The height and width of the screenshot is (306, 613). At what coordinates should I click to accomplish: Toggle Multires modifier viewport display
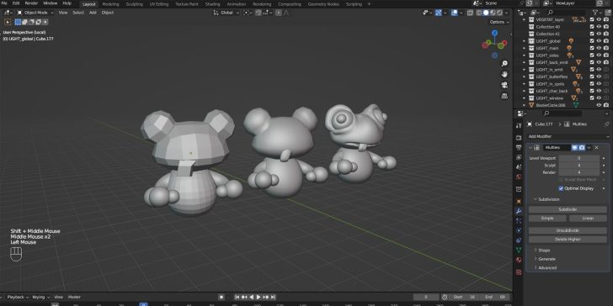click(x=574, y=148)
